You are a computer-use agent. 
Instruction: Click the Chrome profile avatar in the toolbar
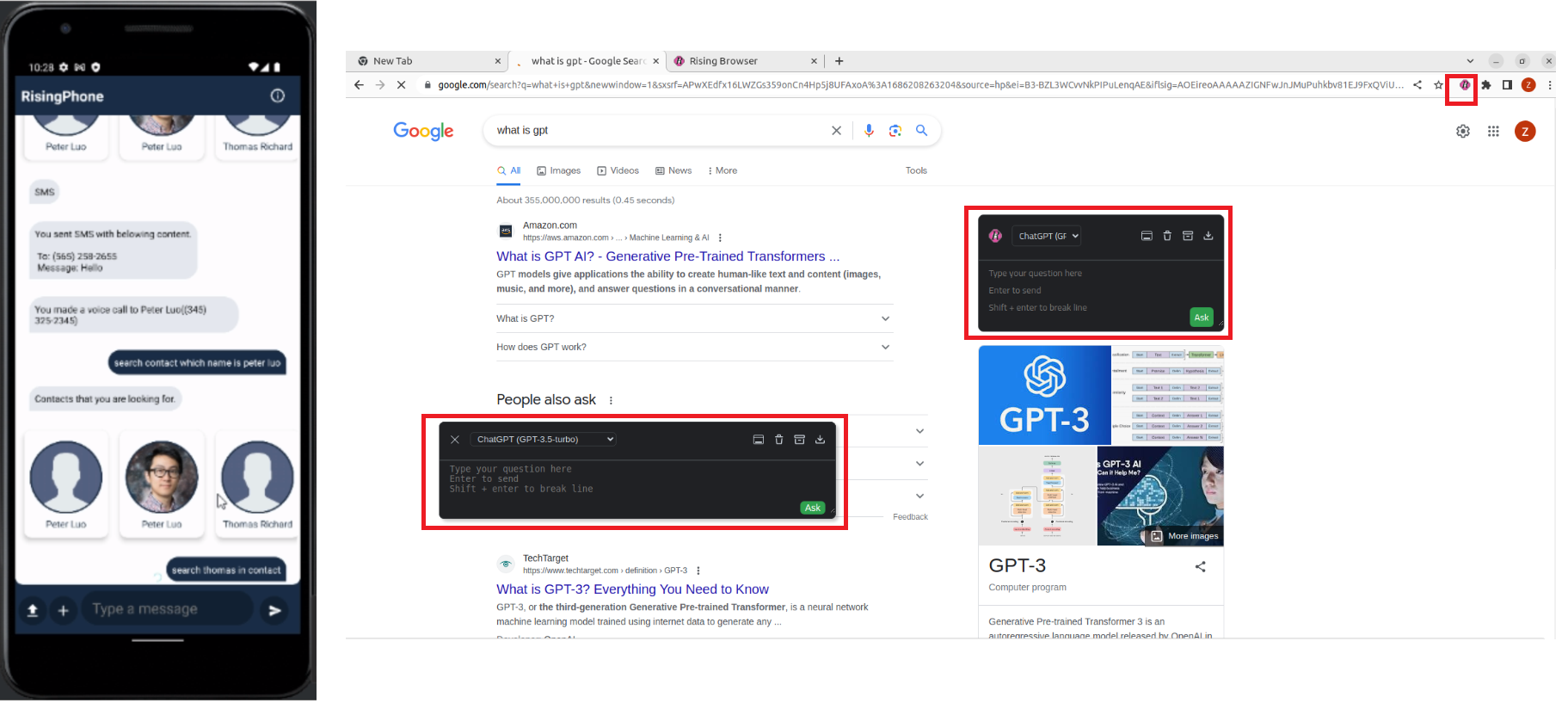(1528, 85)
